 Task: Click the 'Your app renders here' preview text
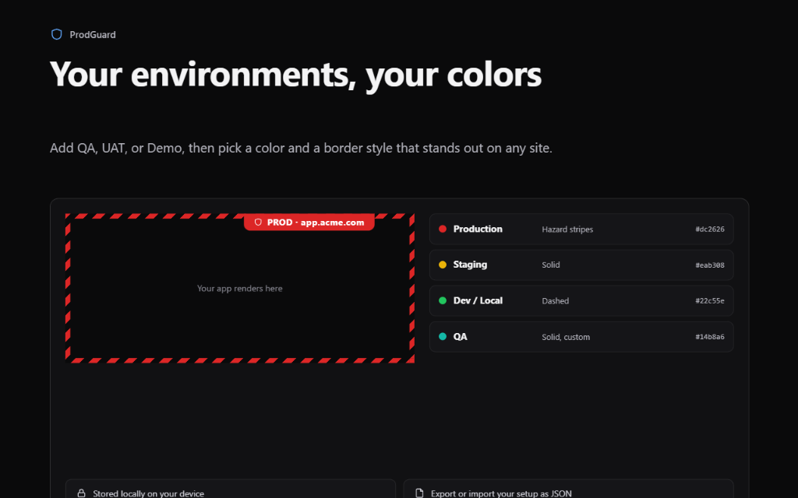(240, 288)
